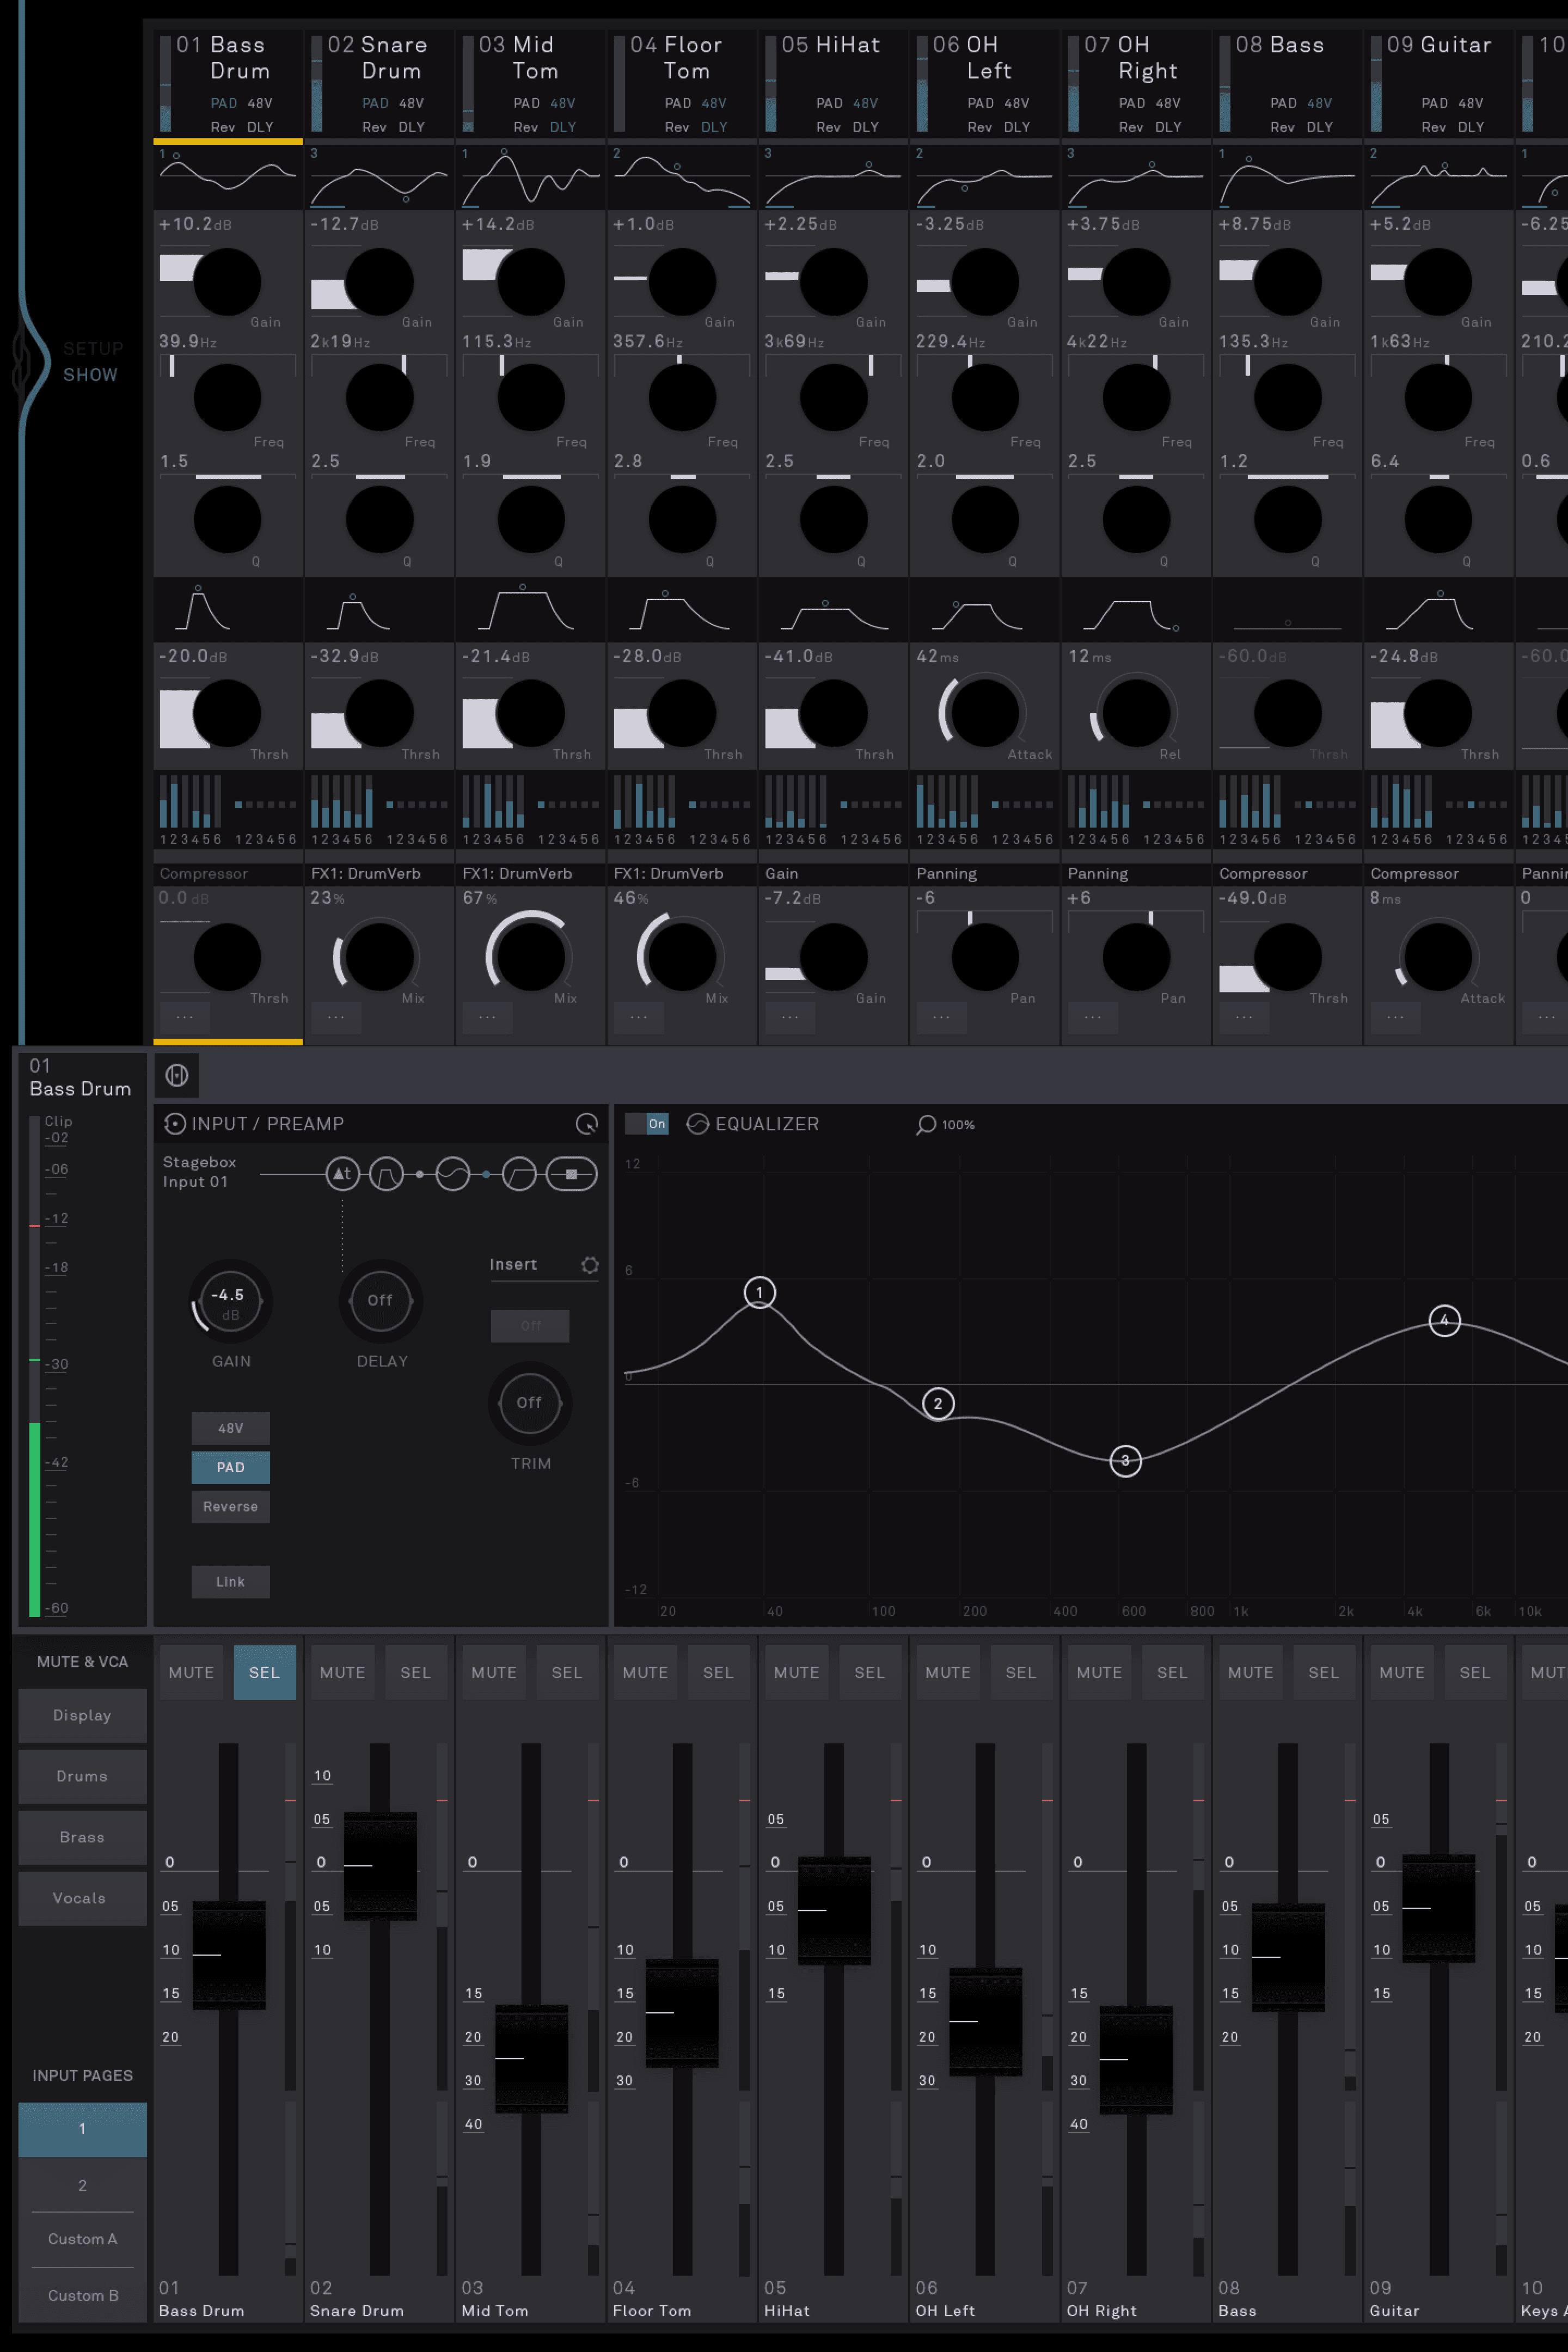Click the fader stage icon in signal chain

coord(572,1174)
